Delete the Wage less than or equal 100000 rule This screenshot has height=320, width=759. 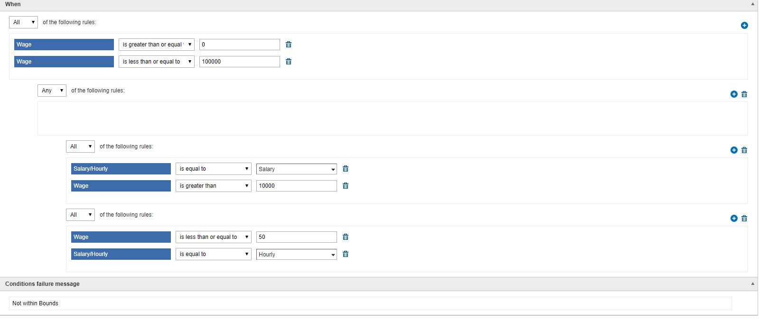click(x=289, y=62)
